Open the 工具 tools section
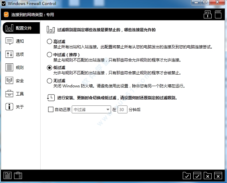 pyautogui.click(x=20, y=94)
